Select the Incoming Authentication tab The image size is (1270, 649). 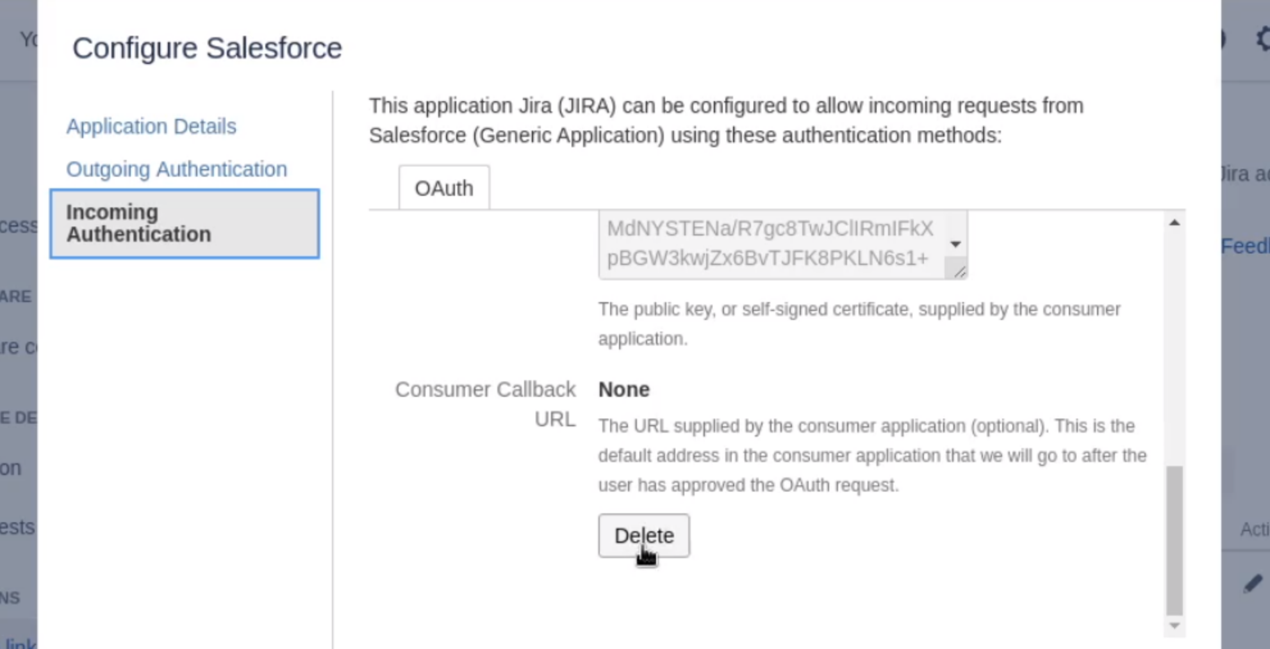click(x=185, y=223)
